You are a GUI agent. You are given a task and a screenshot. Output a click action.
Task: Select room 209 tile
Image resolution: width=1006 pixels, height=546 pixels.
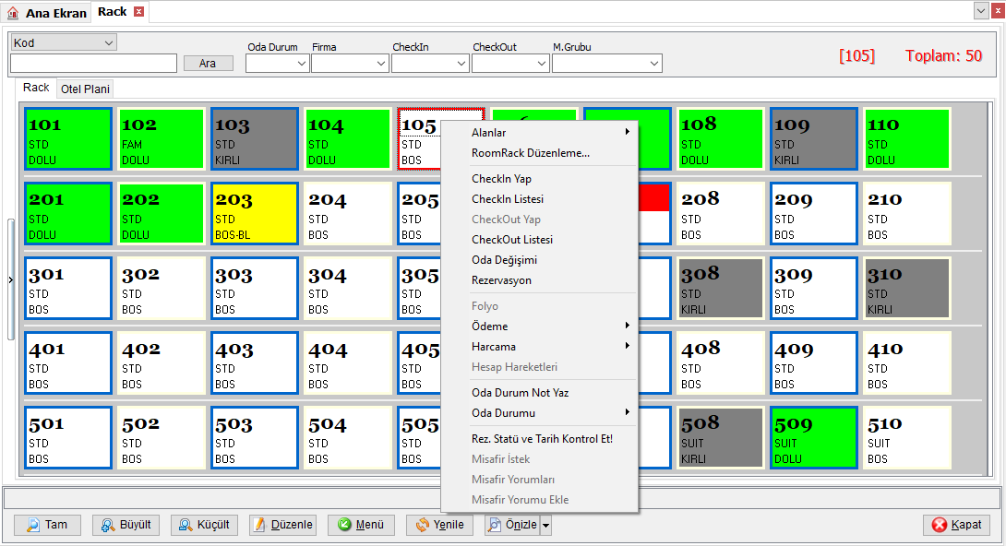[x=814, y=213]
